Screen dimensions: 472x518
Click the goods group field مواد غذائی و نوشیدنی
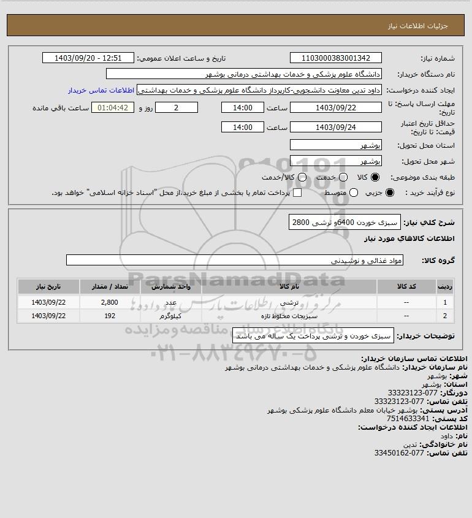click(x=235, y=260)
